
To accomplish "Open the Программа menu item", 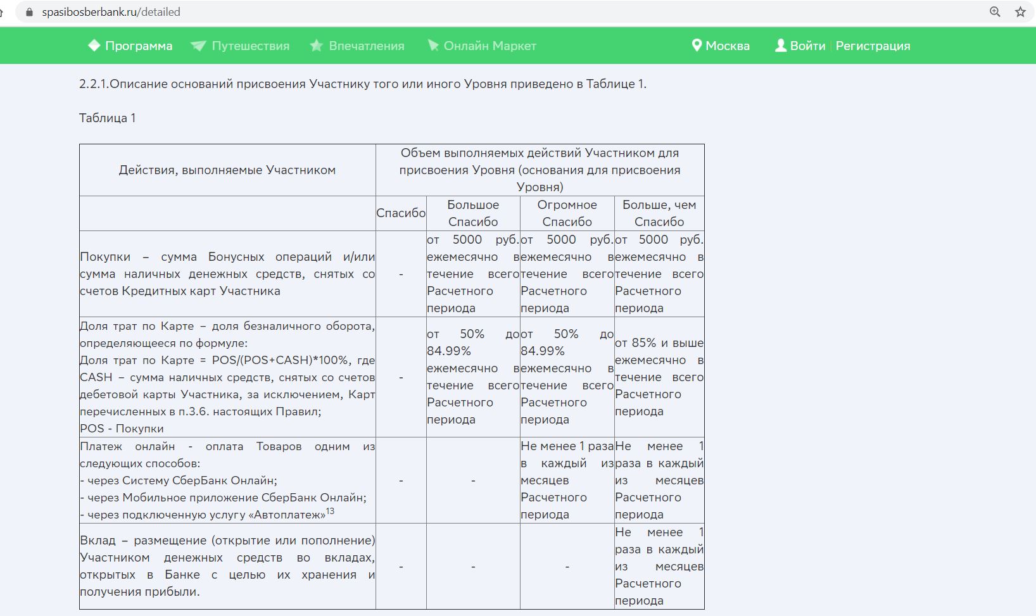I will (139, 46).
